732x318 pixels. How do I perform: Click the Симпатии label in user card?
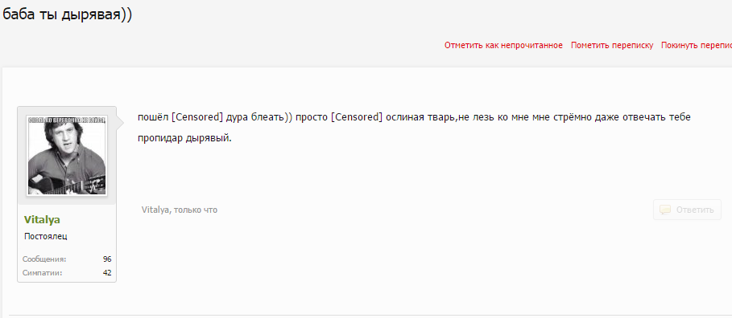42,273
